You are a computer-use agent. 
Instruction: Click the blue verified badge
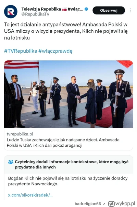pyautogui.click(x=86, y=9)
